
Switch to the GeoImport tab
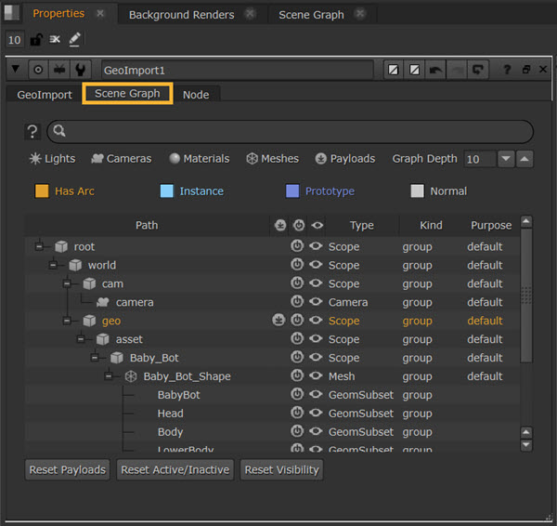pos(45,95)
